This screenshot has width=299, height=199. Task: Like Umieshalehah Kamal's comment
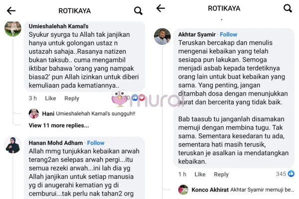point(50,99)
